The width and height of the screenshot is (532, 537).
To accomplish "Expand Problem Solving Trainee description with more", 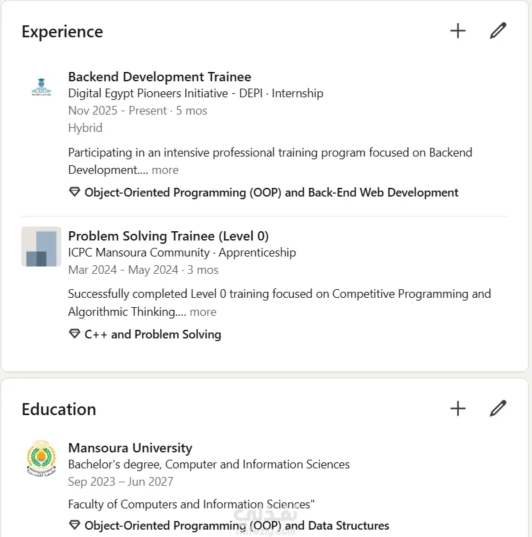I will [x=203, y=312].
